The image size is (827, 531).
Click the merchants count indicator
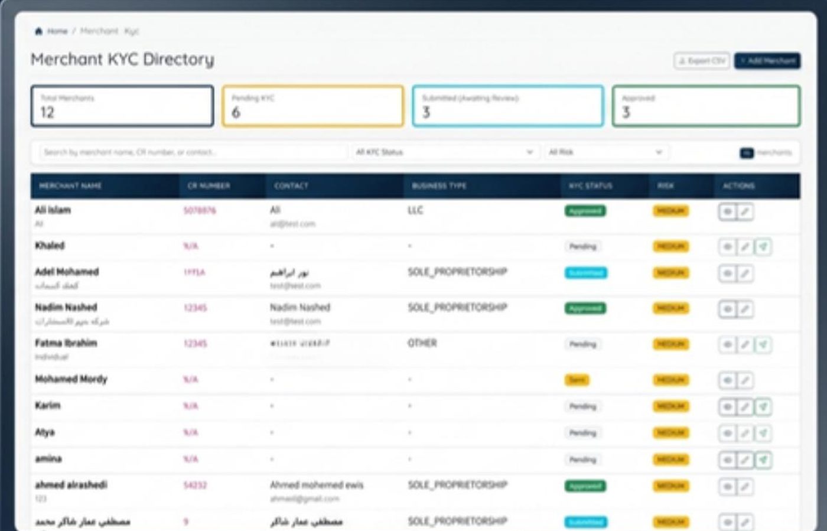click(766, 152)
